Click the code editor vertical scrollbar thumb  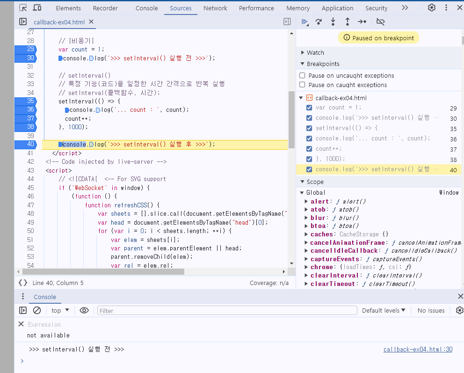[291, 120]
